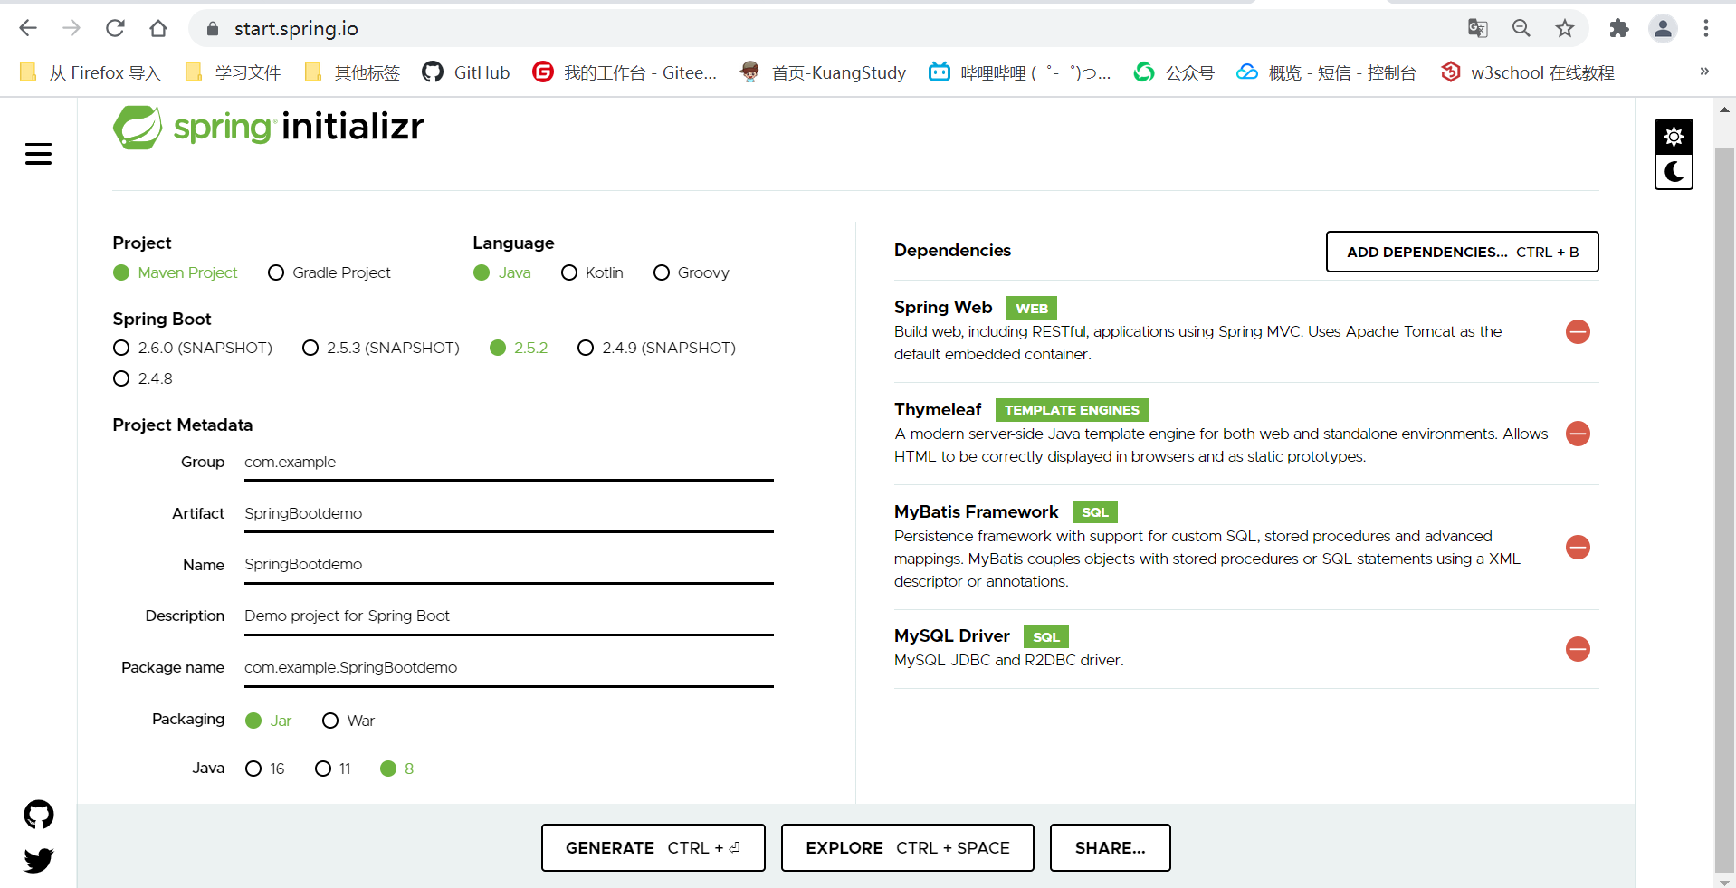Viewport: 1736px width, 888px height.
Task: Go back in browser history
Action: 28,28
